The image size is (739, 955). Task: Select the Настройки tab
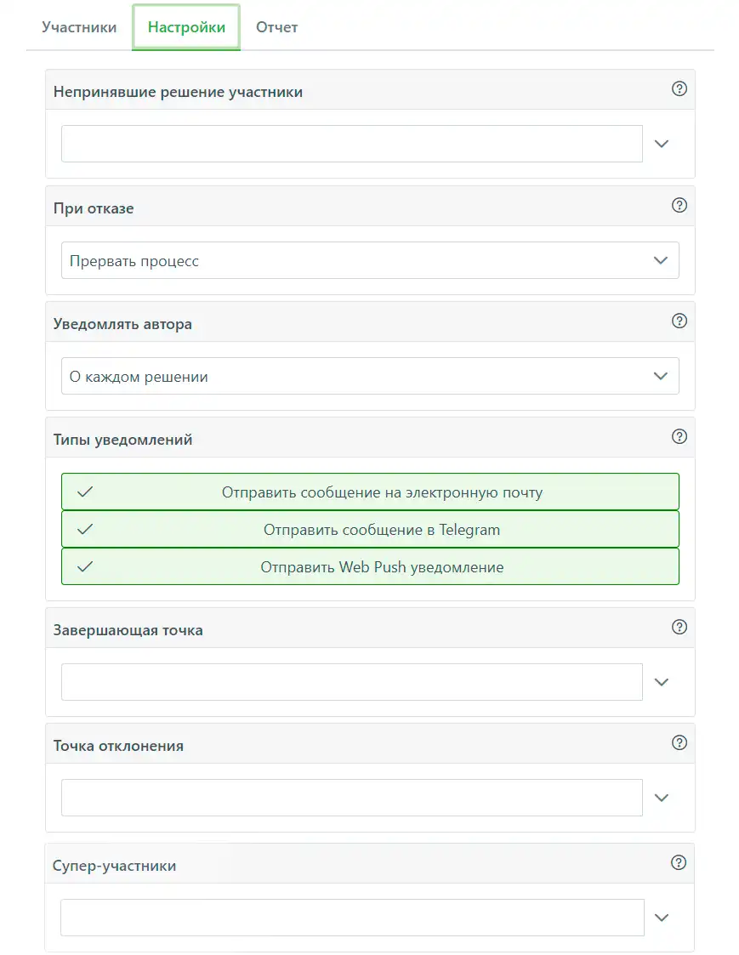coord(186,27)
